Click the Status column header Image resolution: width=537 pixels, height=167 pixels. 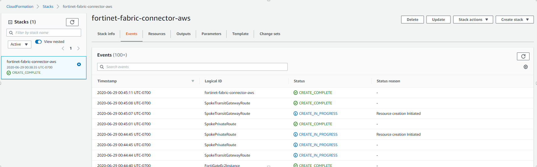click(299, 81)
